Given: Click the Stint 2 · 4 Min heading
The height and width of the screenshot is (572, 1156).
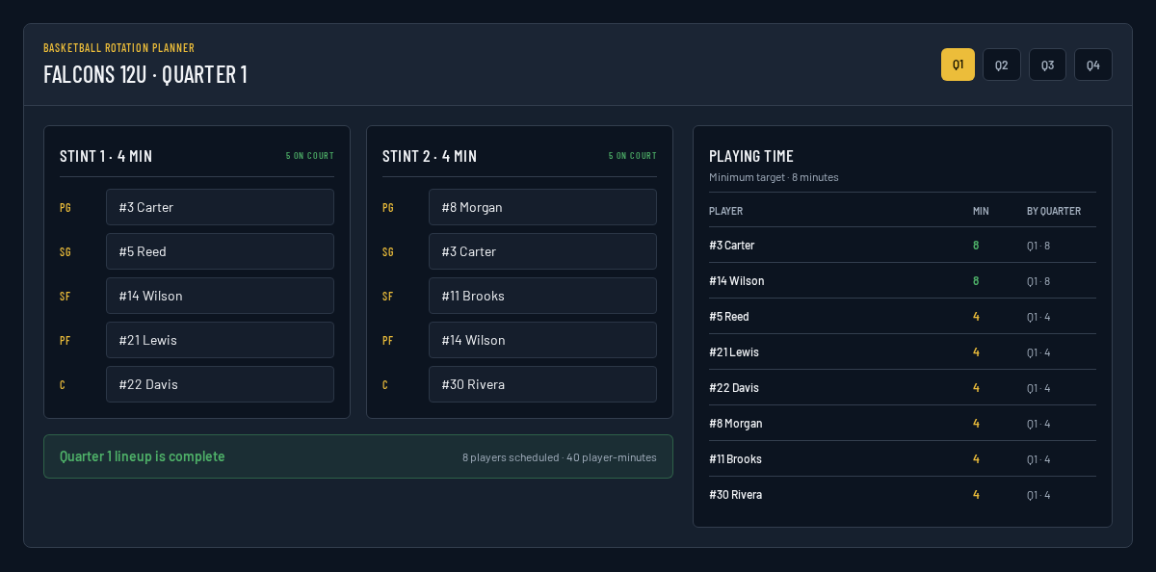Looking at the screenshot, I should coord(430,156).
